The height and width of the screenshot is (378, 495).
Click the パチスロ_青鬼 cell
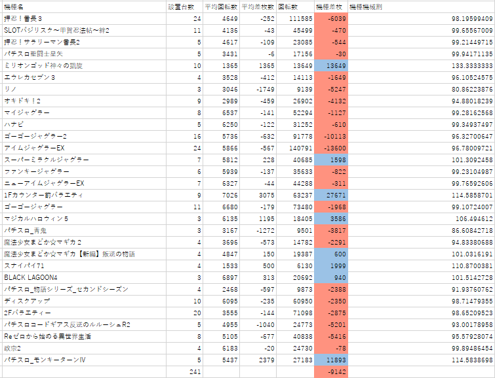pyautogui.click(x=84, y=231)
